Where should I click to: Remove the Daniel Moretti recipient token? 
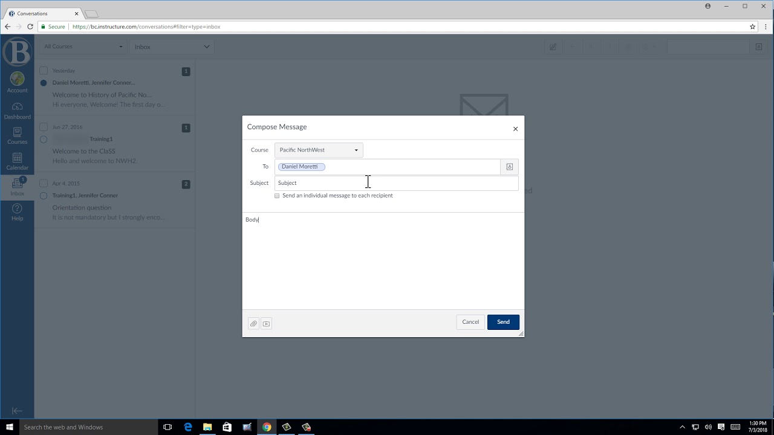(x=302, y=167)
